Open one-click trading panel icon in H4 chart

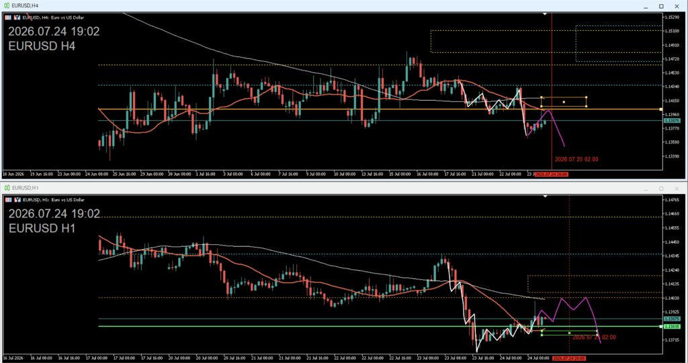pyautogui.click(x=17, y=17)
